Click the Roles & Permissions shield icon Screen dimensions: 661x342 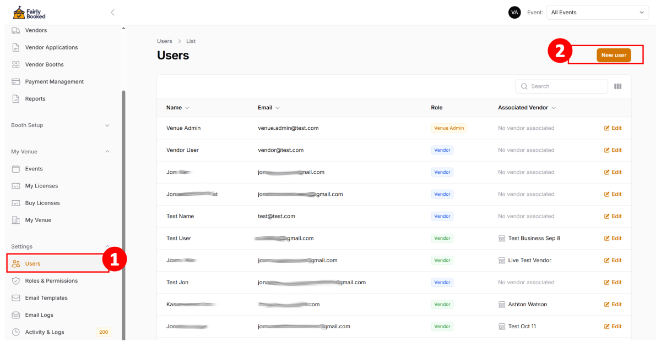[x=16, y=281]
